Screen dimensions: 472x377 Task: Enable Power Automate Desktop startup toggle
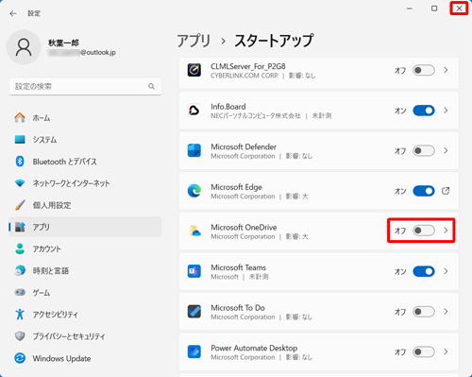click(424, 351)
